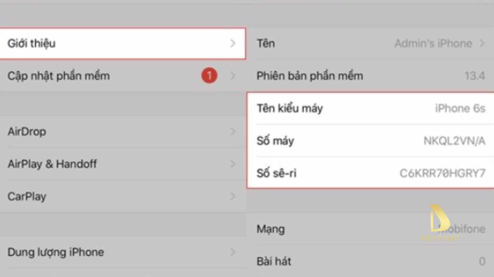Tap the red update badge showing 1
The height and width of the screenshot is (277, 494).
tap(209, 76)
